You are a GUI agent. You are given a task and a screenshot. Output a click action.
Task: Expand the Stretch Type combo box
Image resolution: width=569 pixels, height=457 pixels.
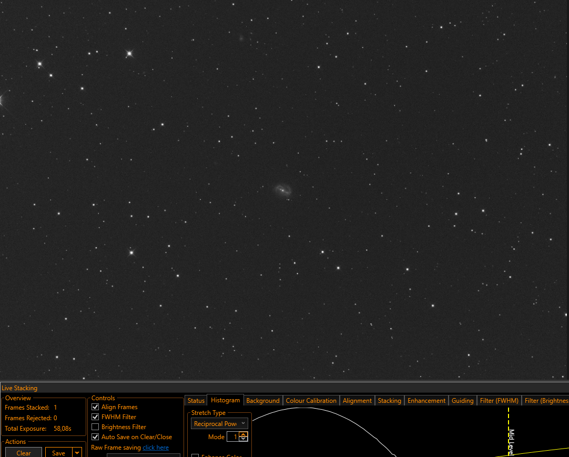pyautogui.click(x=219, y=423)
